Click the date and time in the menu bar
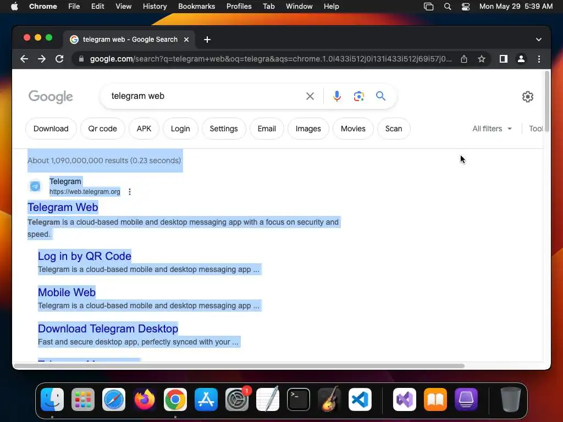The height and width of the screenshot is (422, 563). [516, 7]
